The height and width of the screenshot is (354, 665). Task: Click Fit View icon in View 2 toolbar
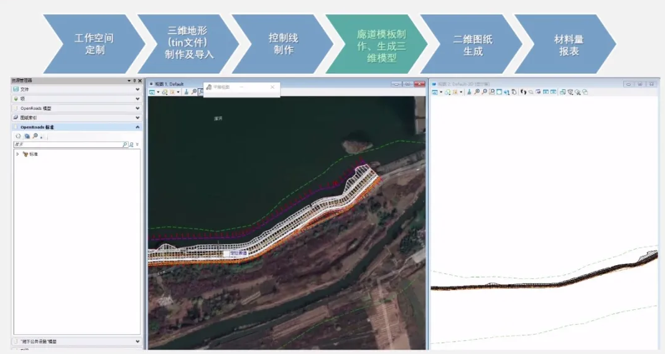point(499,92)
